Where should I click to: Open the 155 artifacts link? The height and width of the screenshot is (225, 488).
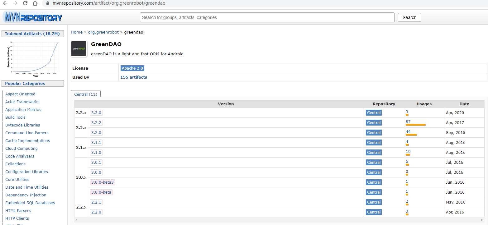click(x=134, y=77)
